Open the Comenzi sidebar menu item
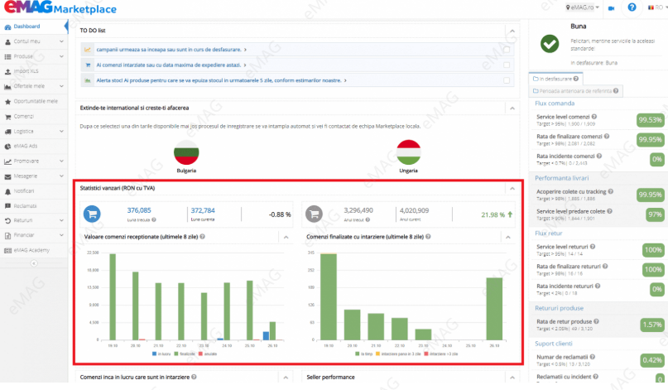 pyautogui.click(x=24, y=116)
